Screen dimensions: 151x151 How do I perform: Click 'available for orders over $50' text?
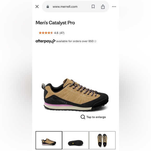75,41
